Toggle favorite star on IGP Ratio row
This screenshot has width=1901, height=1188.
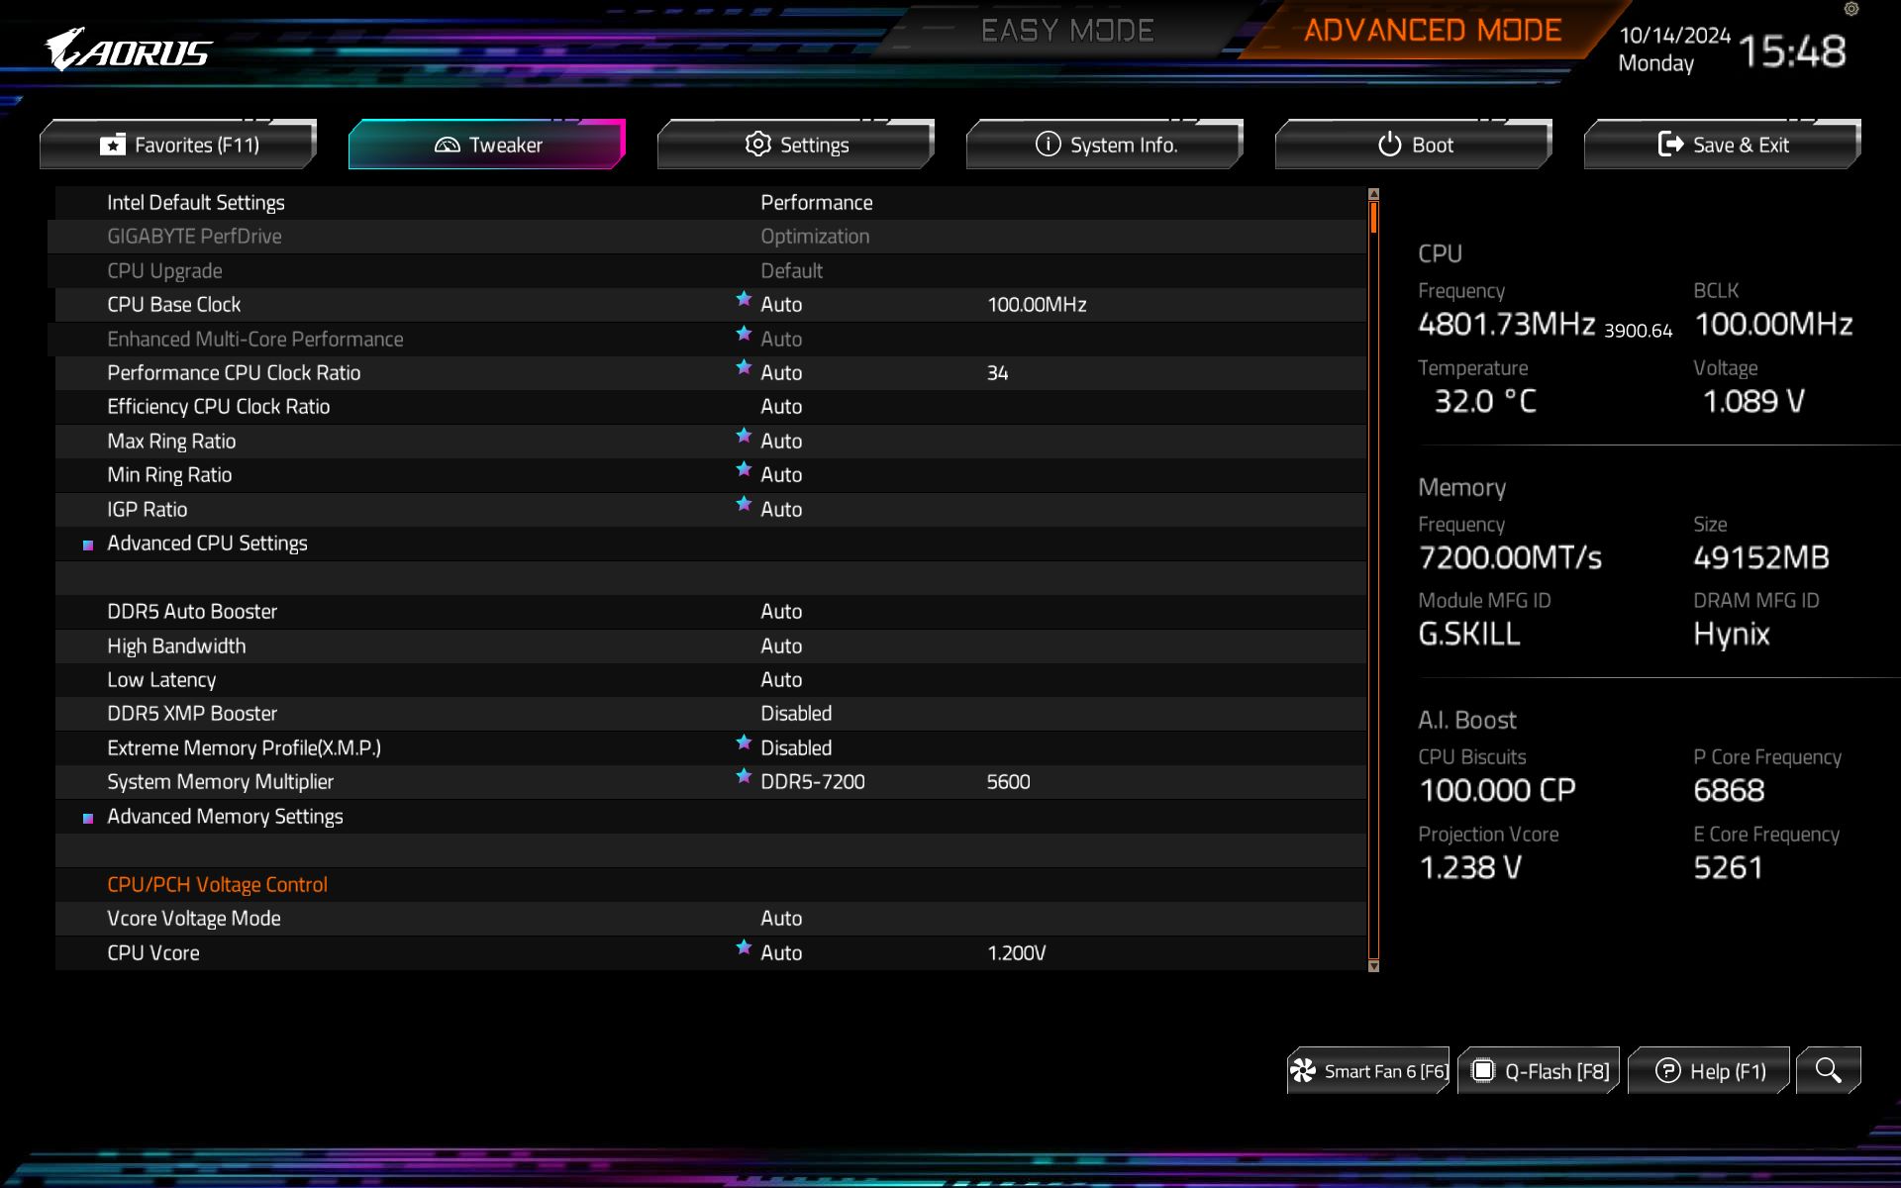tap(744, 504)
